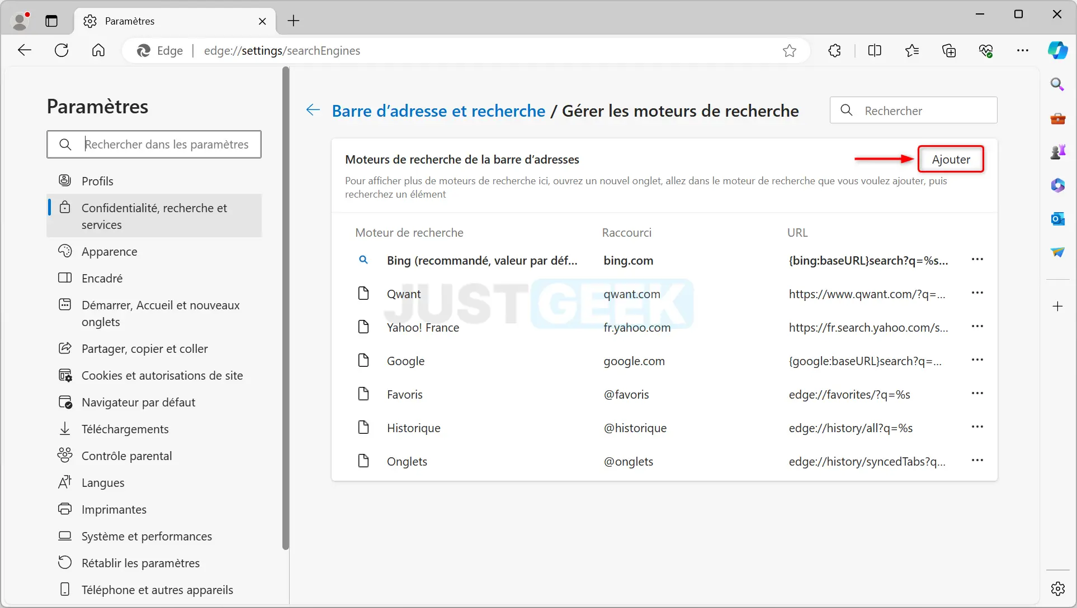This screenshot has width=1077, height=608.
Task: Open the sidebar Games chess icon
Action: coord(1057,152)
